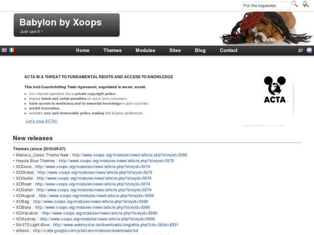Viewport: 314px width, 235px height.
Task: Switch language with the UK flag icon
Action: 4,50
